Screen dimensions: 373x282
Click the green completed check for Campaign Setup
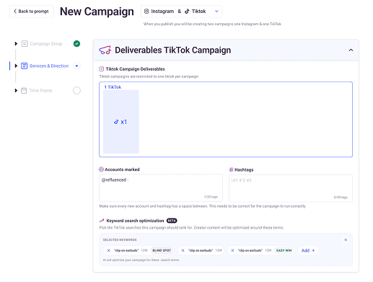[x=76, y=43]
